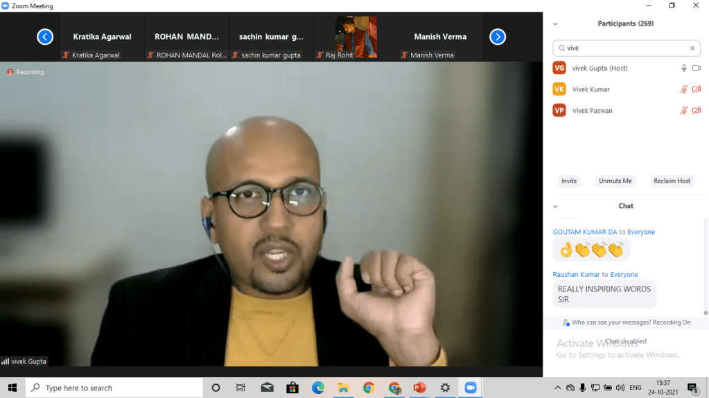The width and height of the screenshot is (709, 398).
Task: Toggle Vivek Paswan's muted microphone
Action: 684,111
